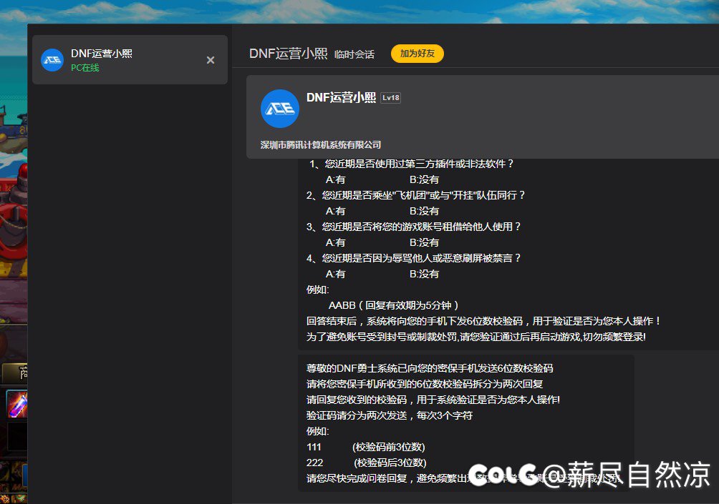Click DNF运营小熙 name in profile card
Viewport: 719px width, 504px height.
coord(341,97)
